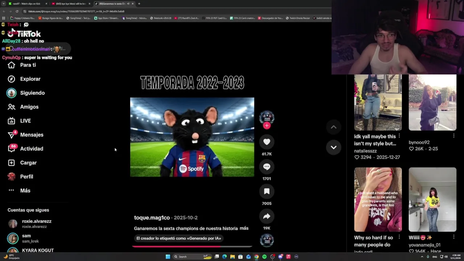Share the video with arrow icon
The image size is (464, 261).
click(267, 216)
